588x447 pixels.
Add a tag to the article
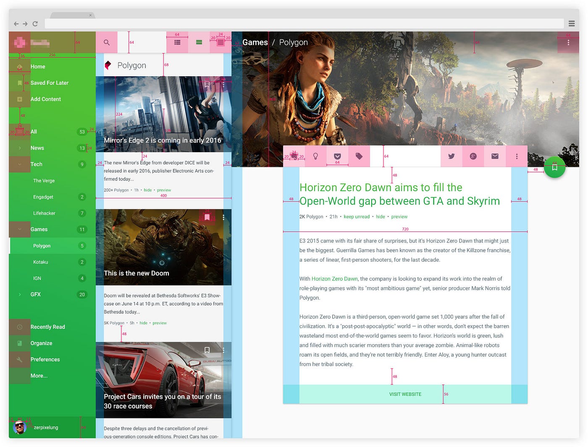coord(359,156)
